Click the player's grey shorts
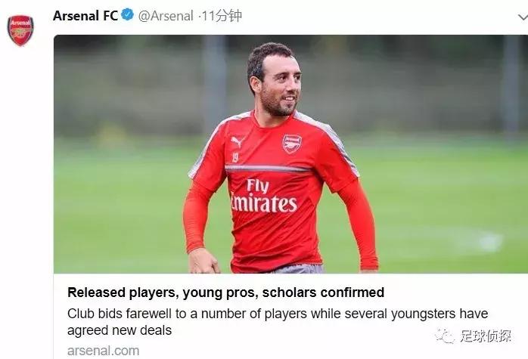 [294, 268]
